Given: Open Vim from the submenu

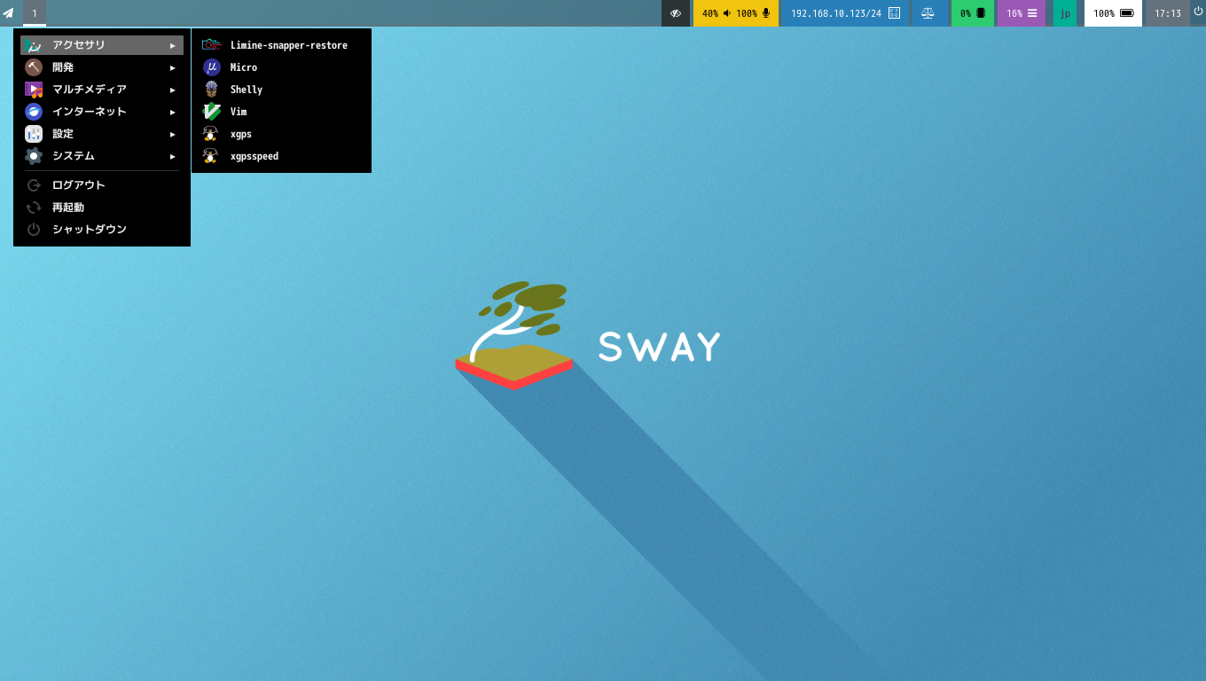Looking at the screenshot, I should (281, 112).
